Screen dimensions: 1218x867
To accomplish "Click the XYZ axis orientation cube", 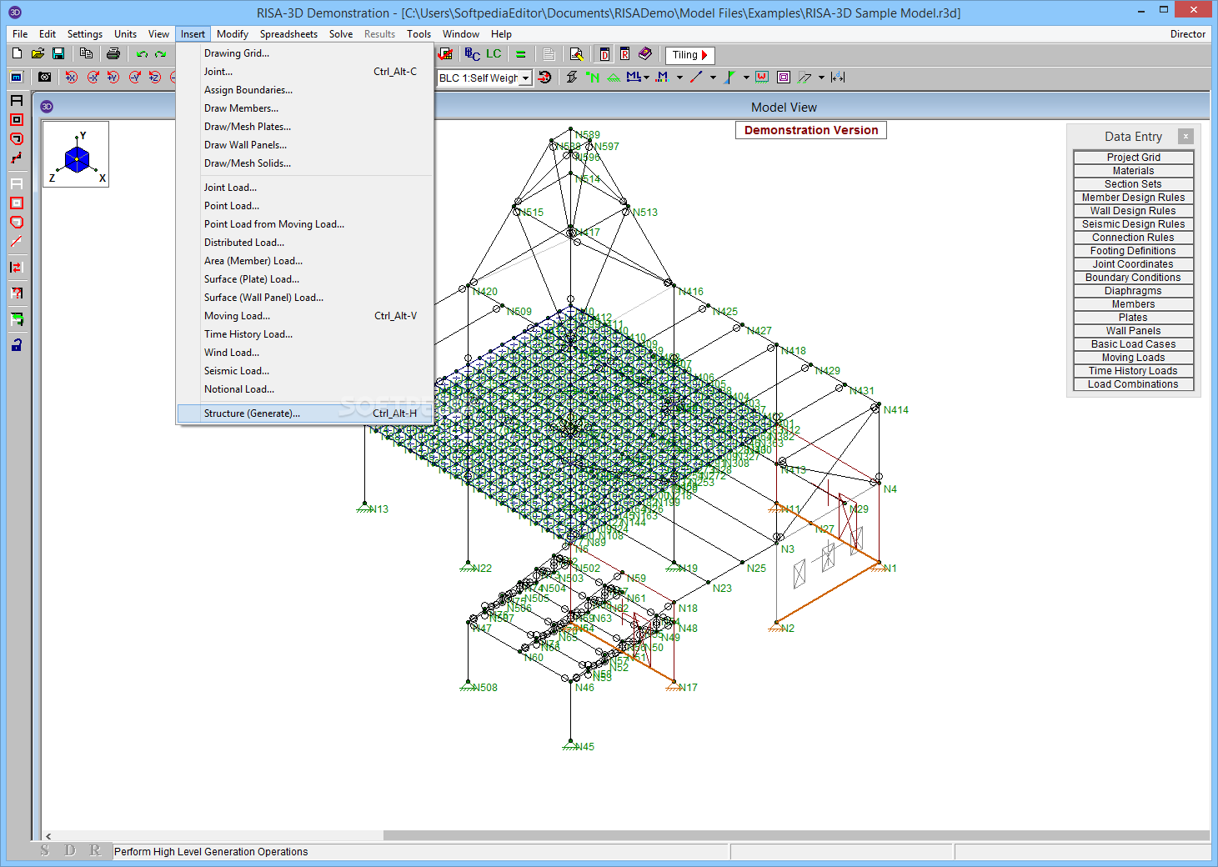I will click(x=76, y=154).
